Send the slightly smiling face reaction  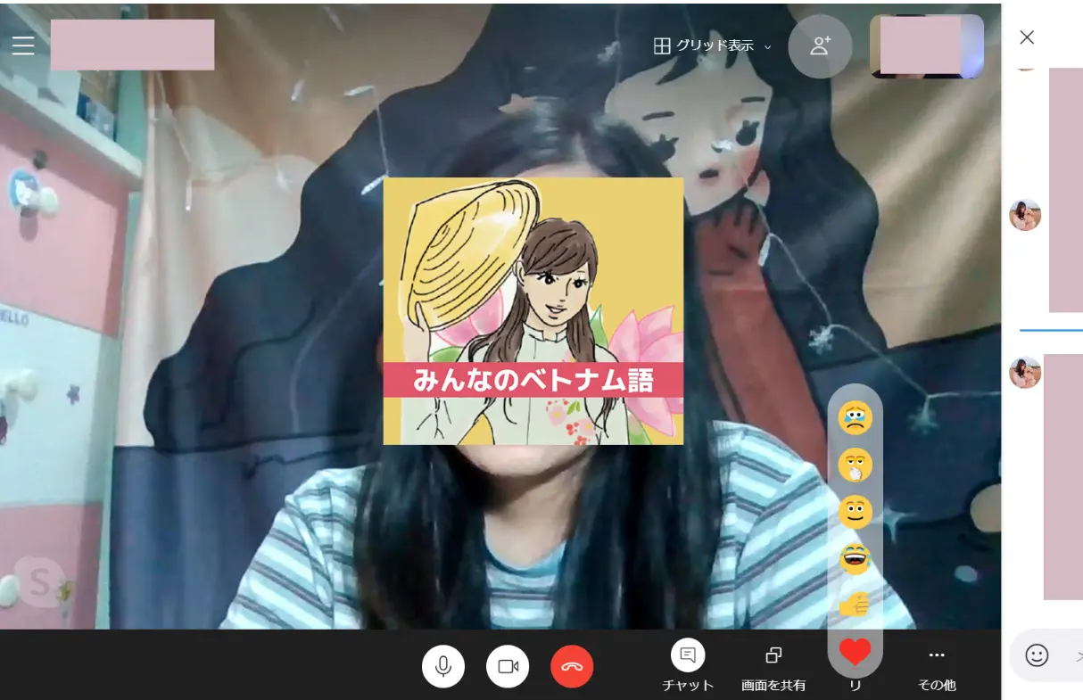tap(856, 512)
